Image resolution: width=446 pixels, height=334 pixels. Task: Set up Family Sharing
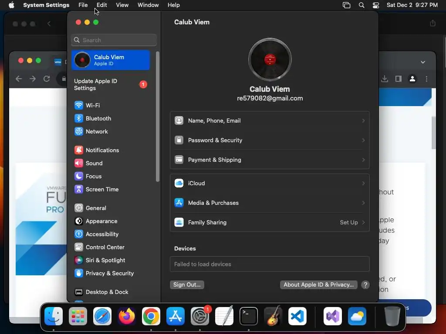270,222
